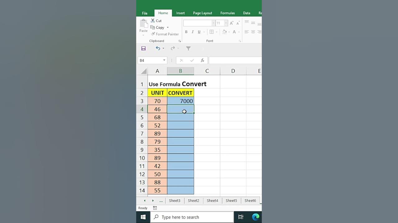Viewport: 398px width, 223px height.
Task: Open font size dropdown
Action: [x=226, y=23]
